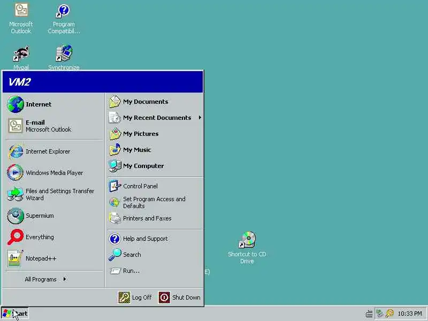The height and width of the screenshot is (321, 428).
Task: Click the network connection tray icon
Action: click(x=380, y=314)
